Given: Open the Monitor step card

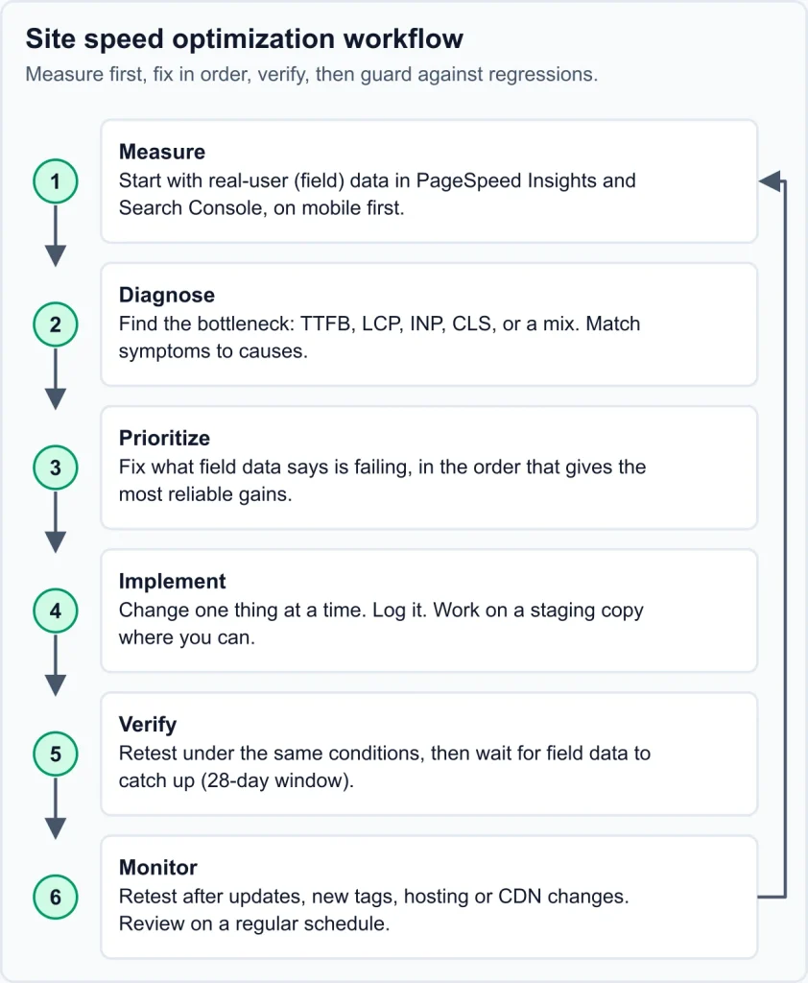Looking at the screenshot, I should [x=429, y=897].
